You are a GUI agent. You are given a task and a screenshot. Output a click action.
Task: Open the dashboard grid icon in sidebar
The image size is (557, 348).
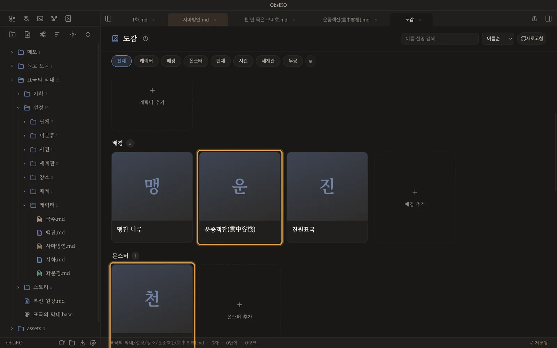pos(12,18)
